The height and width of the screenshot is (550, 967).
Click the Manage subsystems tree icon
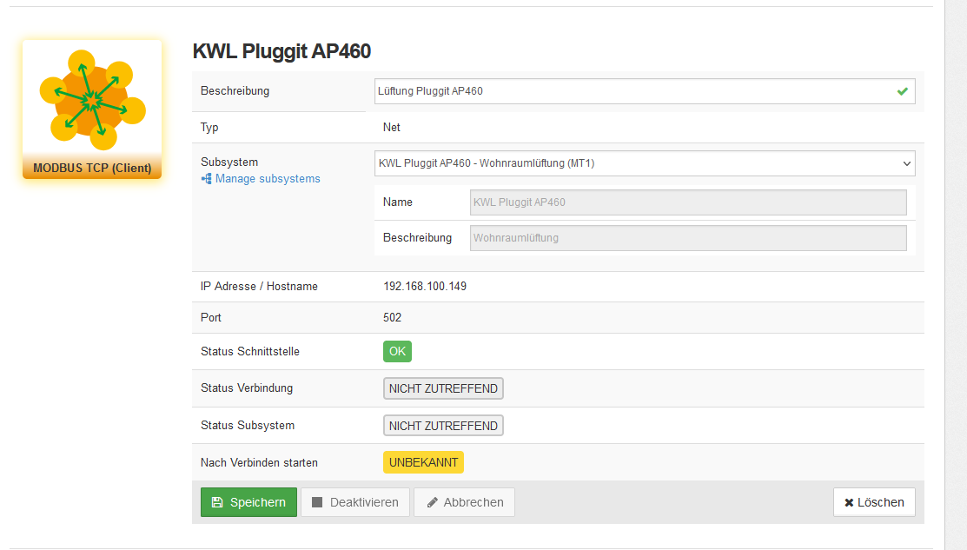point(206,179)
